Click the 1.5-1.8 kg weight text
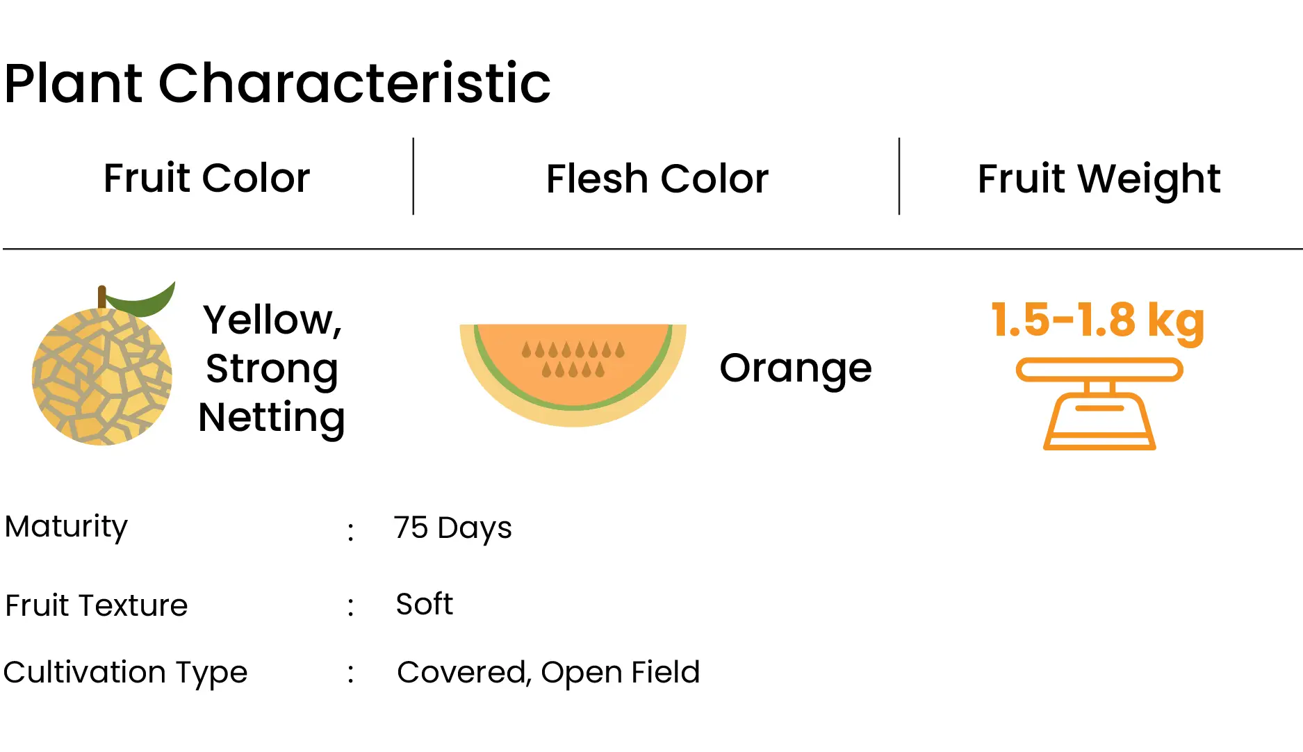 pyautogui.click(x=1097, y=321)
